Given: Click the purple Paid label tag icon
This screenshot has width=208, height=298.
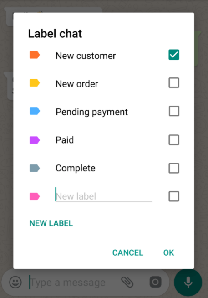Looking at the screenshot, I should 35,140.
